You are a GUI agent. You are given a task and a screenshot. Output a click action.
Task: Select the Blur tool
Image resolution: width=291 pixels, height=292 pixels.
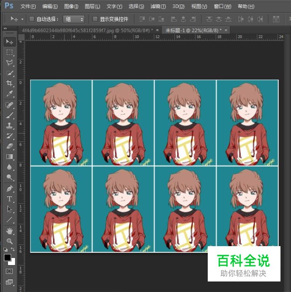[9, 167]
